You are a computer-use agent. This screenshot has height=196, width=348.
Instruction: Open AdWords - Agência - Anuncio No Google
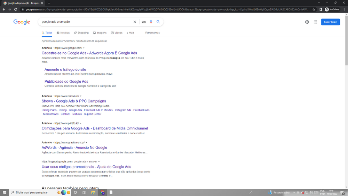(x=74, y=148)
